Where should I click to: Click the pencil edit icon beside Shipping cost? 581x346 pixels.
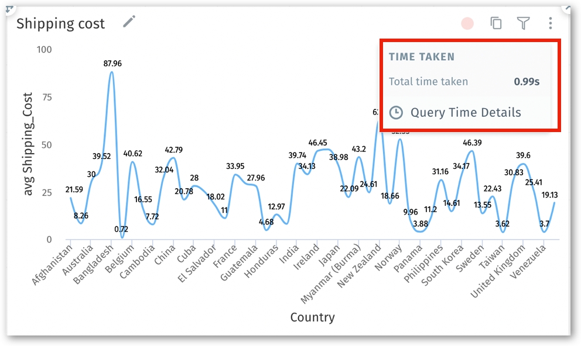tap(129, 22)
